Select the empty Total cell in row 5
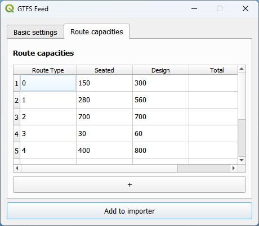 [213, 151]
